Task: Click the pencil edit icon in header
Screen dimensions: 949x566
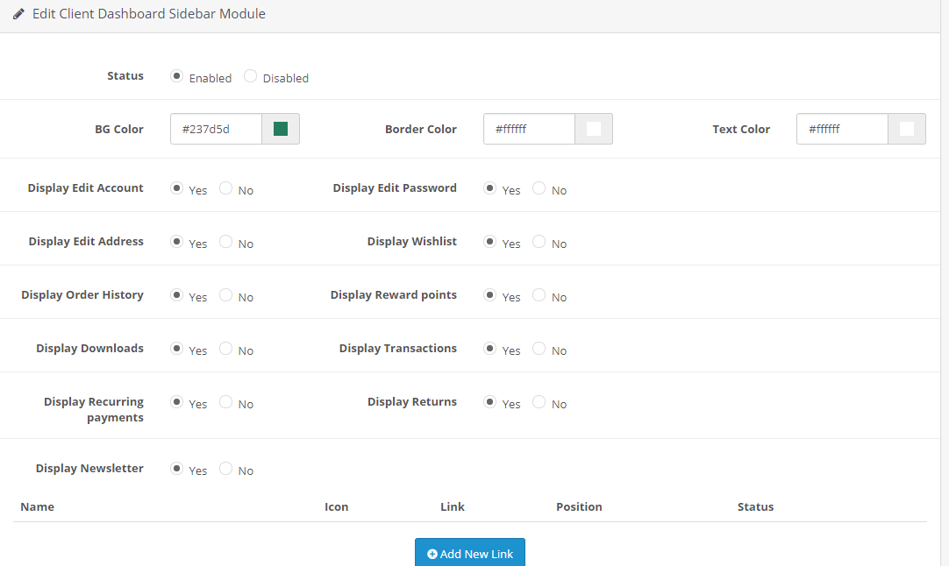Action: 18,14
